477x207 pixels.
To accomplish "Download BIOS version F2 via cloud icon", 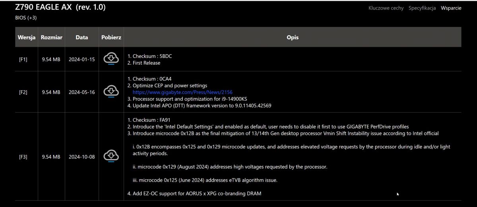I will coord(111,92).
